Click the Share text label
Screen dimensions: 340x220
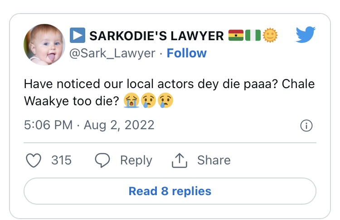pyautogui.click(x=214, y=160)
